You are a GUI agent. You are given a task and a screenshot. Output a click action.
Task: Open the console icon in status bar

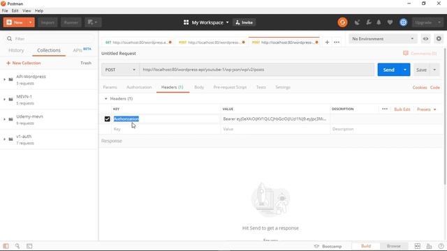point(29,246)
